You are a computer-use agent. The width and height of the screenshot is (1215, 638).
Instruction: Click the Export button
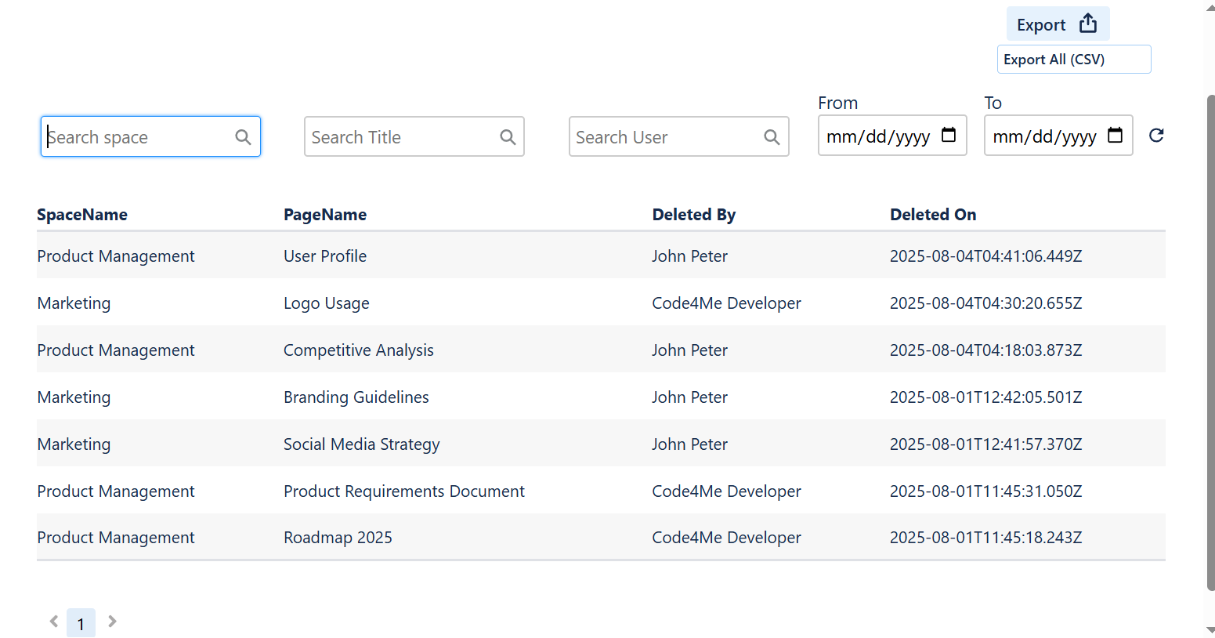pos(1042,24)
